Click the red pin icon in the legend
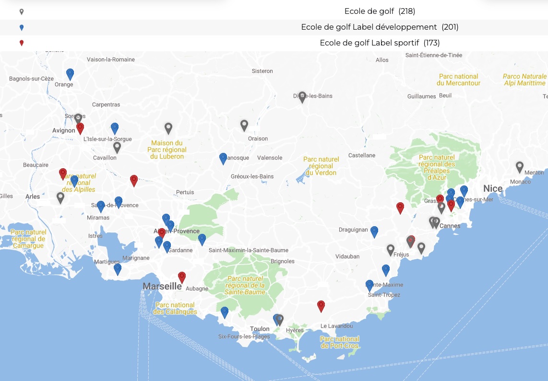 [x=22, y=43]
